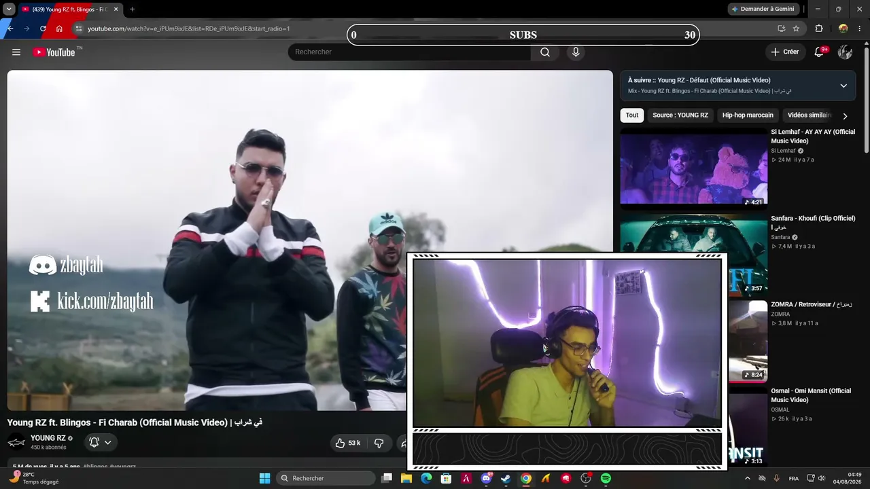Select the Tout filter chip
Screen dimensions: 870x489
coord(632,115)
